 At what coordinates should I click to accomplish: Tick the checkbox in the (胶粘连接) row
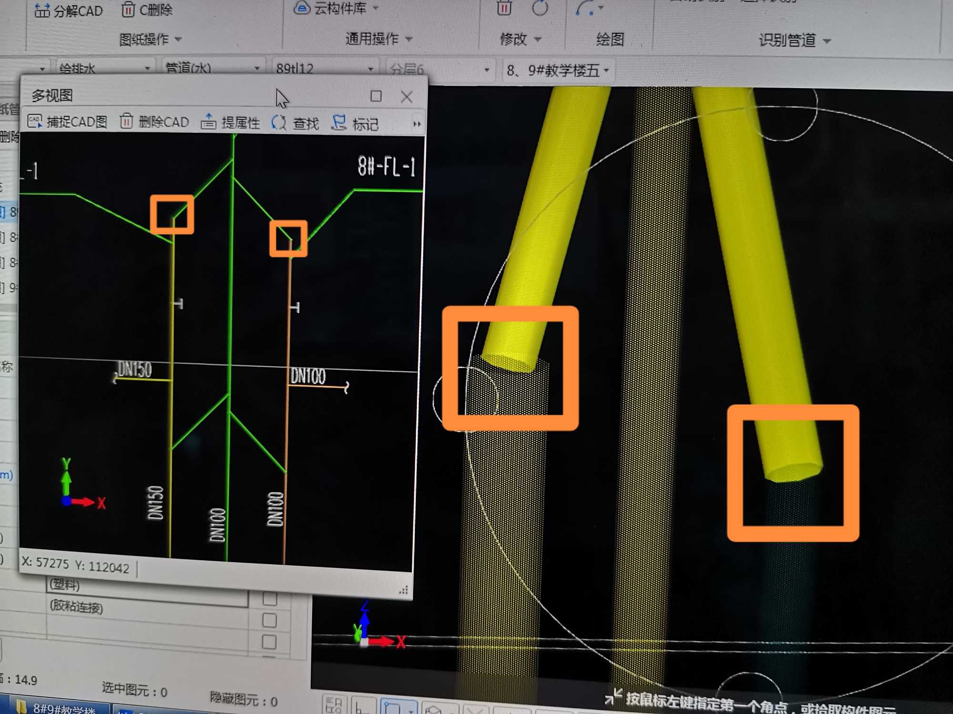(x=270, y=620)
